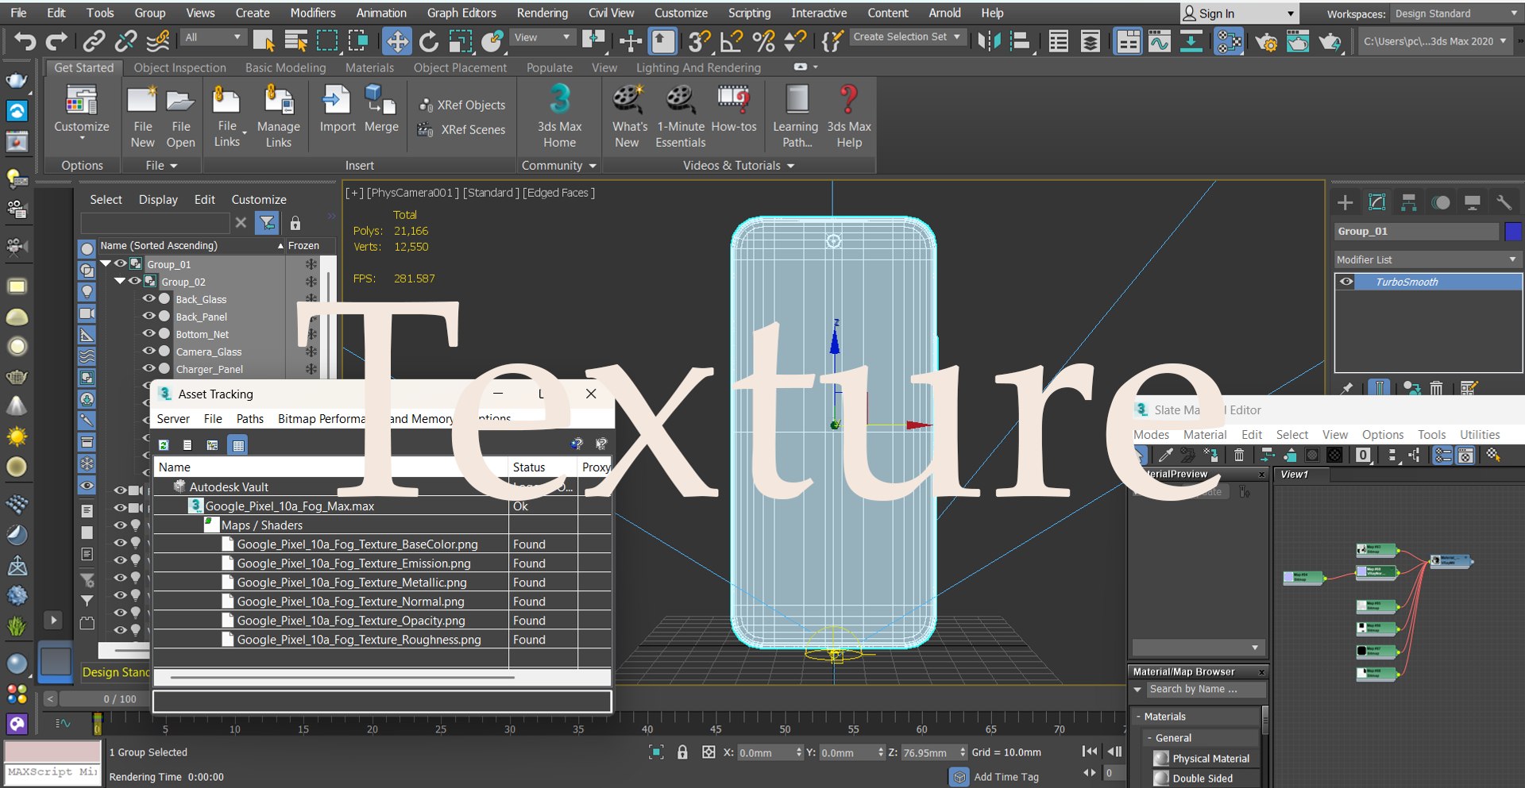Click the Group_01 object name field
1525x788 pixels.
pyautogui.click(x=1416, y=231)
